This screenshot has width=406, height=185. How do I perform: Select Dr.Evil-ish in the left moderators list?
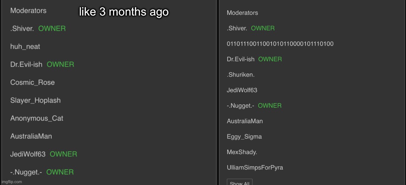(x=26, y=64)
